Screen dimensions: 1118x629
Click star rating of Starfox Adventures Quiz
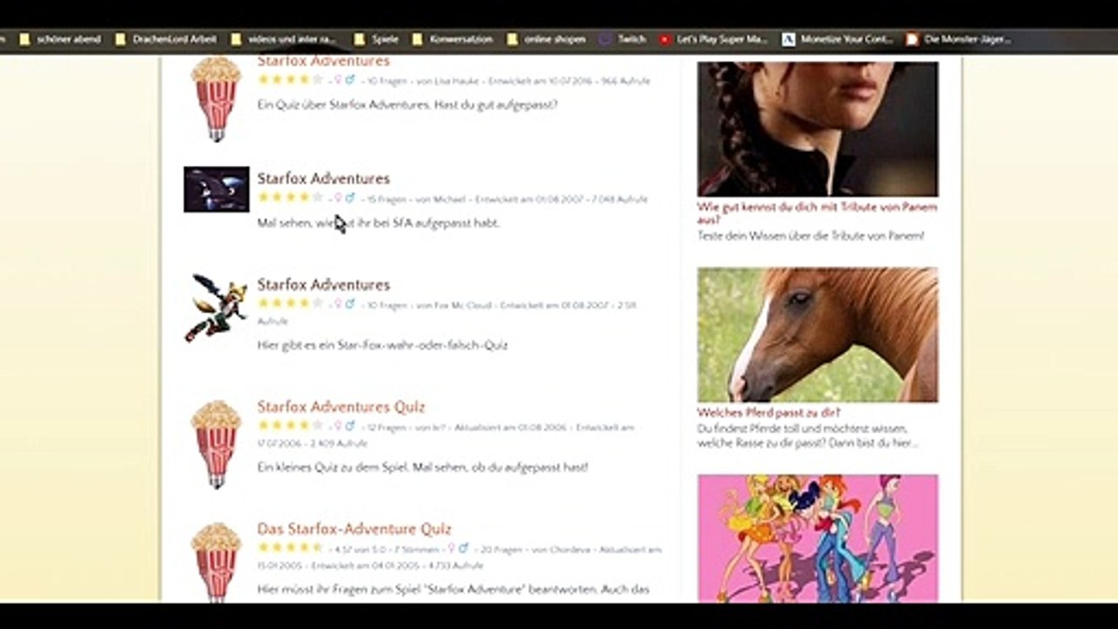pos(290,426)
